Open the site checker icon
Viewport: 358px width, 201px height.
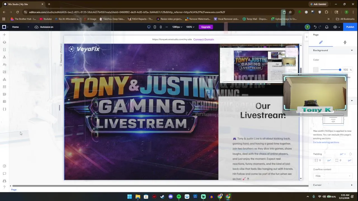point(4,166)
